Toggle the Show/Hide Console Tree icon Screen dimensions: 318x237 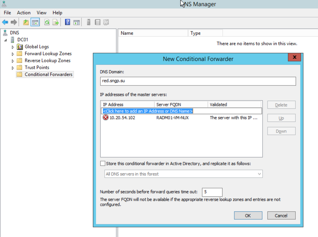35,22
